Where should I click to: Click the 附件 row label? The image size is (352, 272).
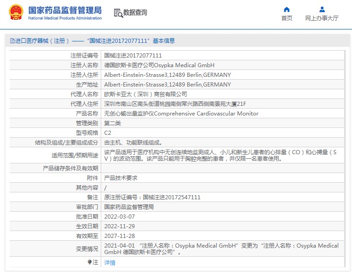[x=92, y=178]
